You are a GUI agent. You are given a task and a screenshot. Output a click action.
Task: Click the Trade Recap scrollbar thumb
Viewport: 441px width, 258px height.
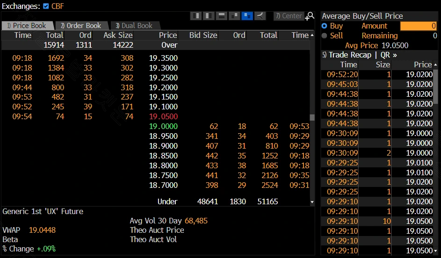[x=435, y=86]
